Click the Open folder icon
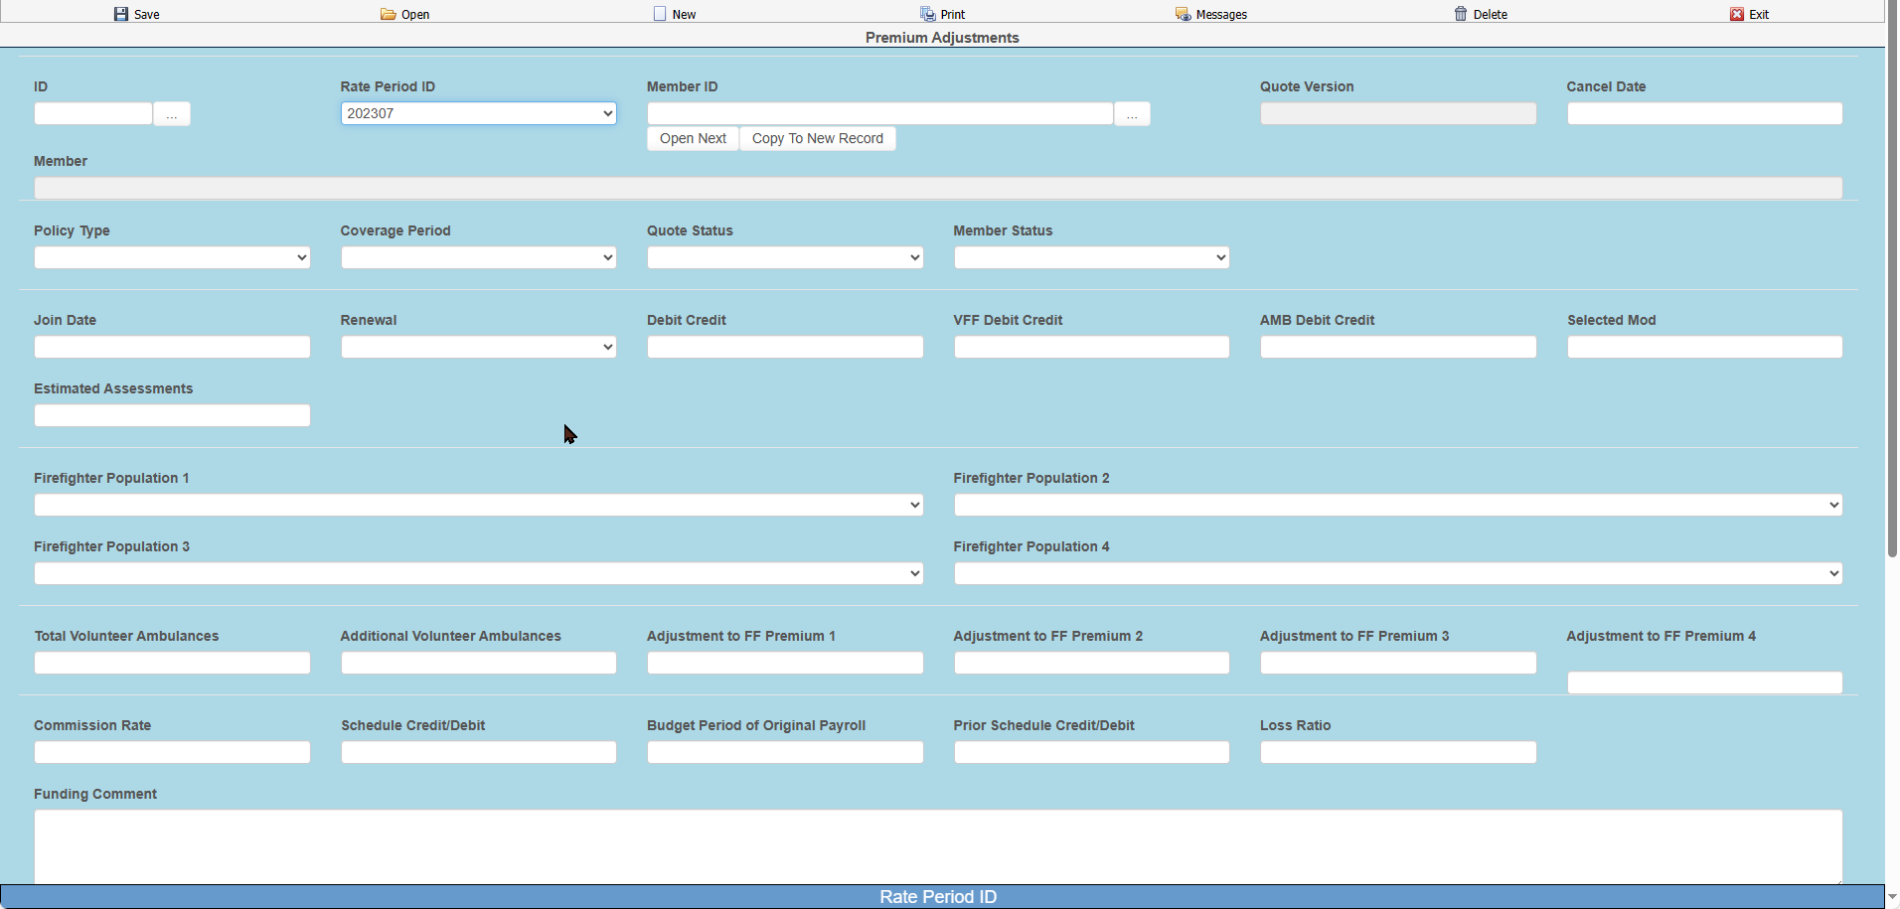Screen dimensions: 1900x909 click(x=389, y=14)
